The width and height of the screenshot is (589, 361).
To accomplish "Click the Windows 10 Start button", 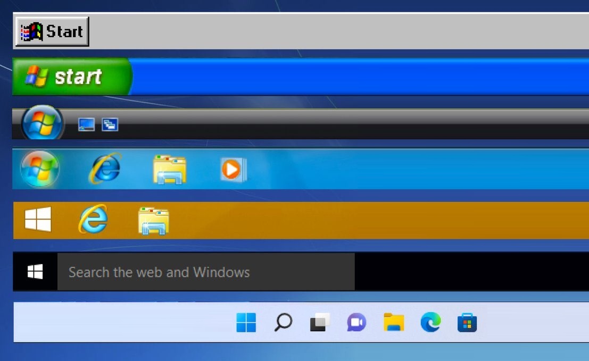I will pyautogui.click(x=35, y=272).
